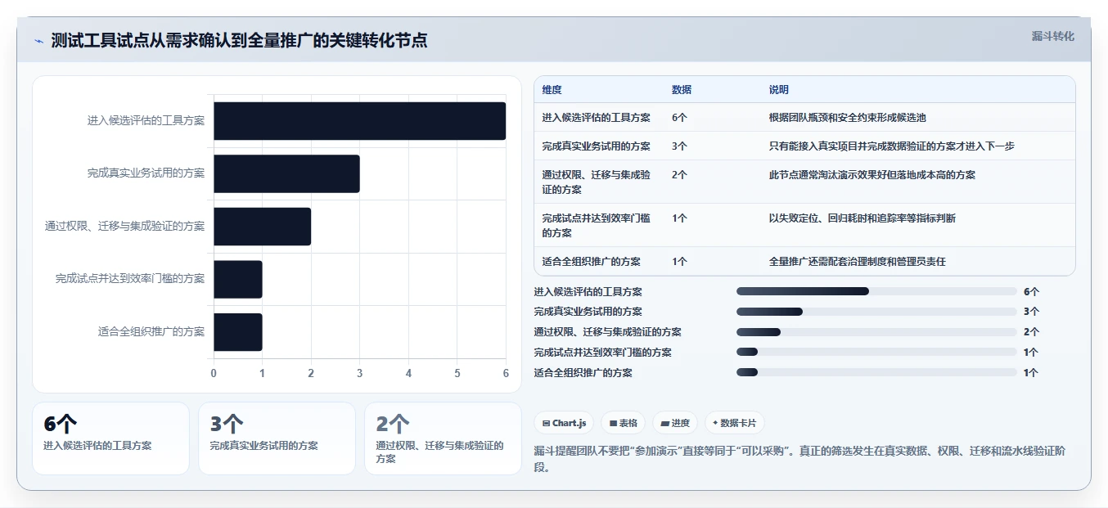Click the 表格 chip
The width and height of the screenshot is (1108, 508).
[623, 423]
